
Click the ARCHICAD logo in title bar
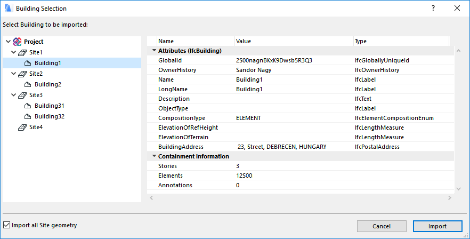point(8,9)
